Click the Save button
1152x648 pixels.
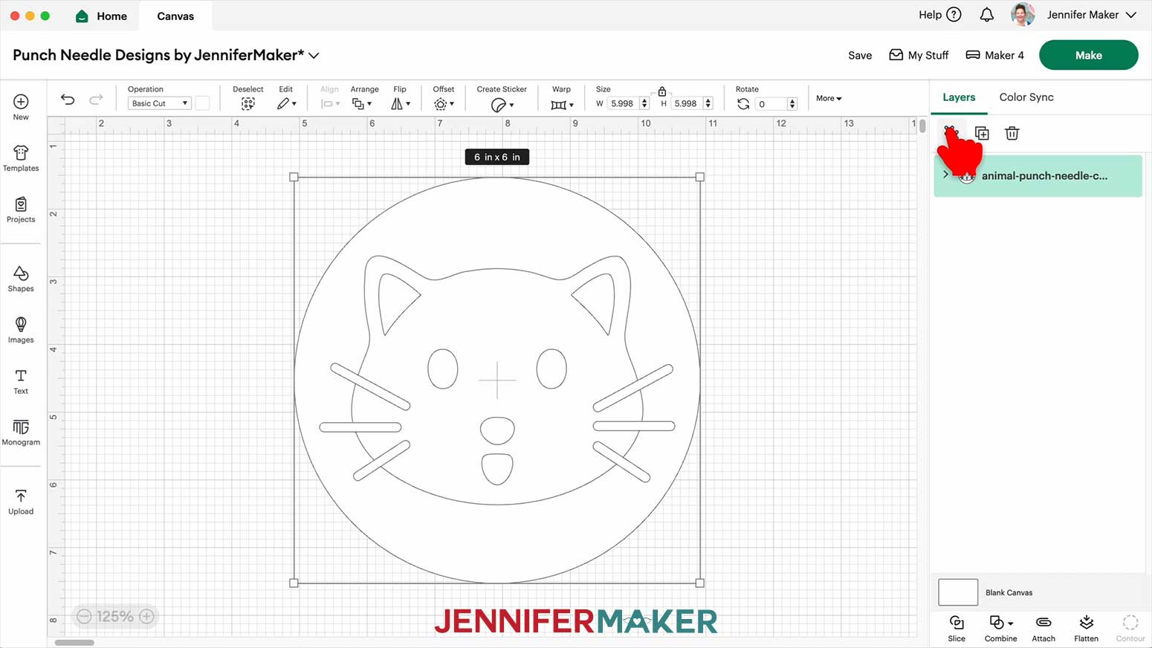tap(860, 55)
